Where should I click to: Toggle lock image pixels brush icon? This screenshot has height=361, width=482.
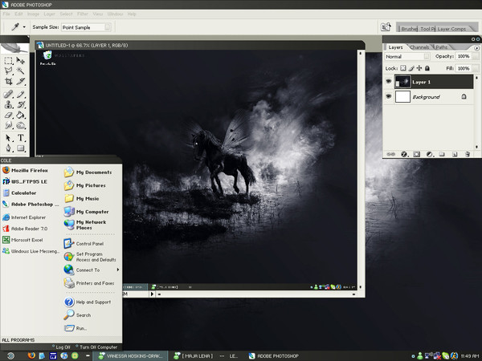coord(411,68)
